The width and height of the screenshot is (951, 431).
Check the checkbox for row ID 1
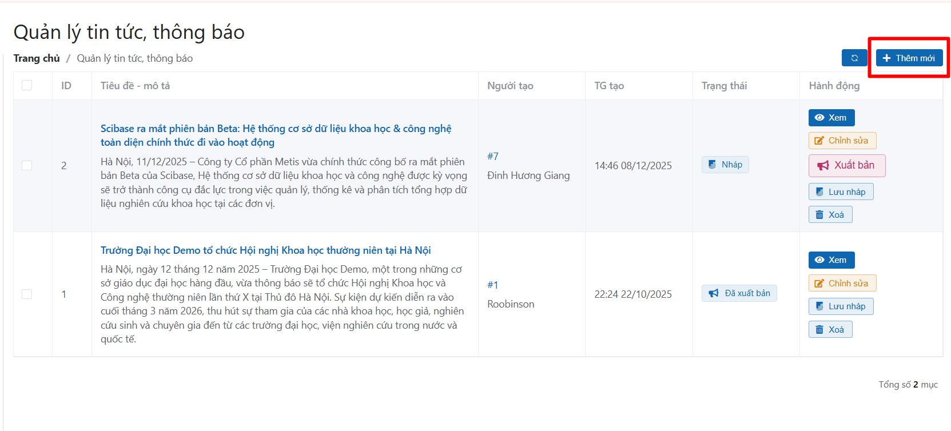pyautogui.click(x=27, y=294)
